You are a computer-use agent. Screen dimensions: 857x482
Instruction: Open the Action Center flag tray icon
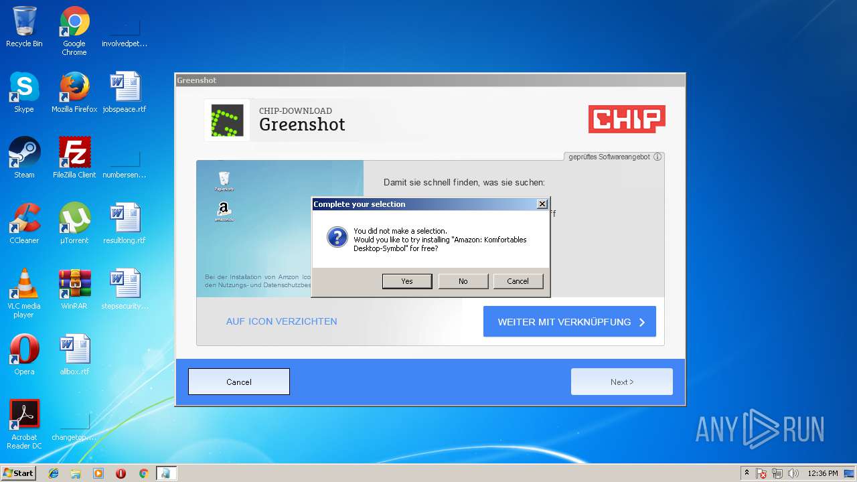point(762,473)
